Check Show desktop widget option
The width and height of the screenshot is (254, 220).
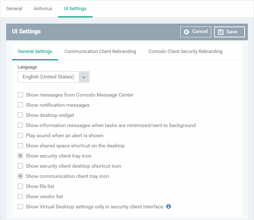tap(20, 115)
